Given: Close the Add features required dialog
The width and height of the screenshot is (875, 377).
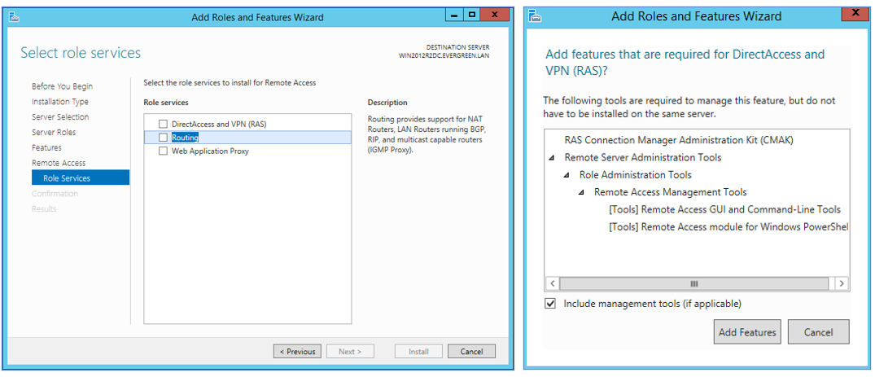Looking at the screenshot, I should [x=854, y=13].
